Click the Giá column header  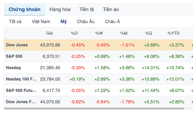49,33
